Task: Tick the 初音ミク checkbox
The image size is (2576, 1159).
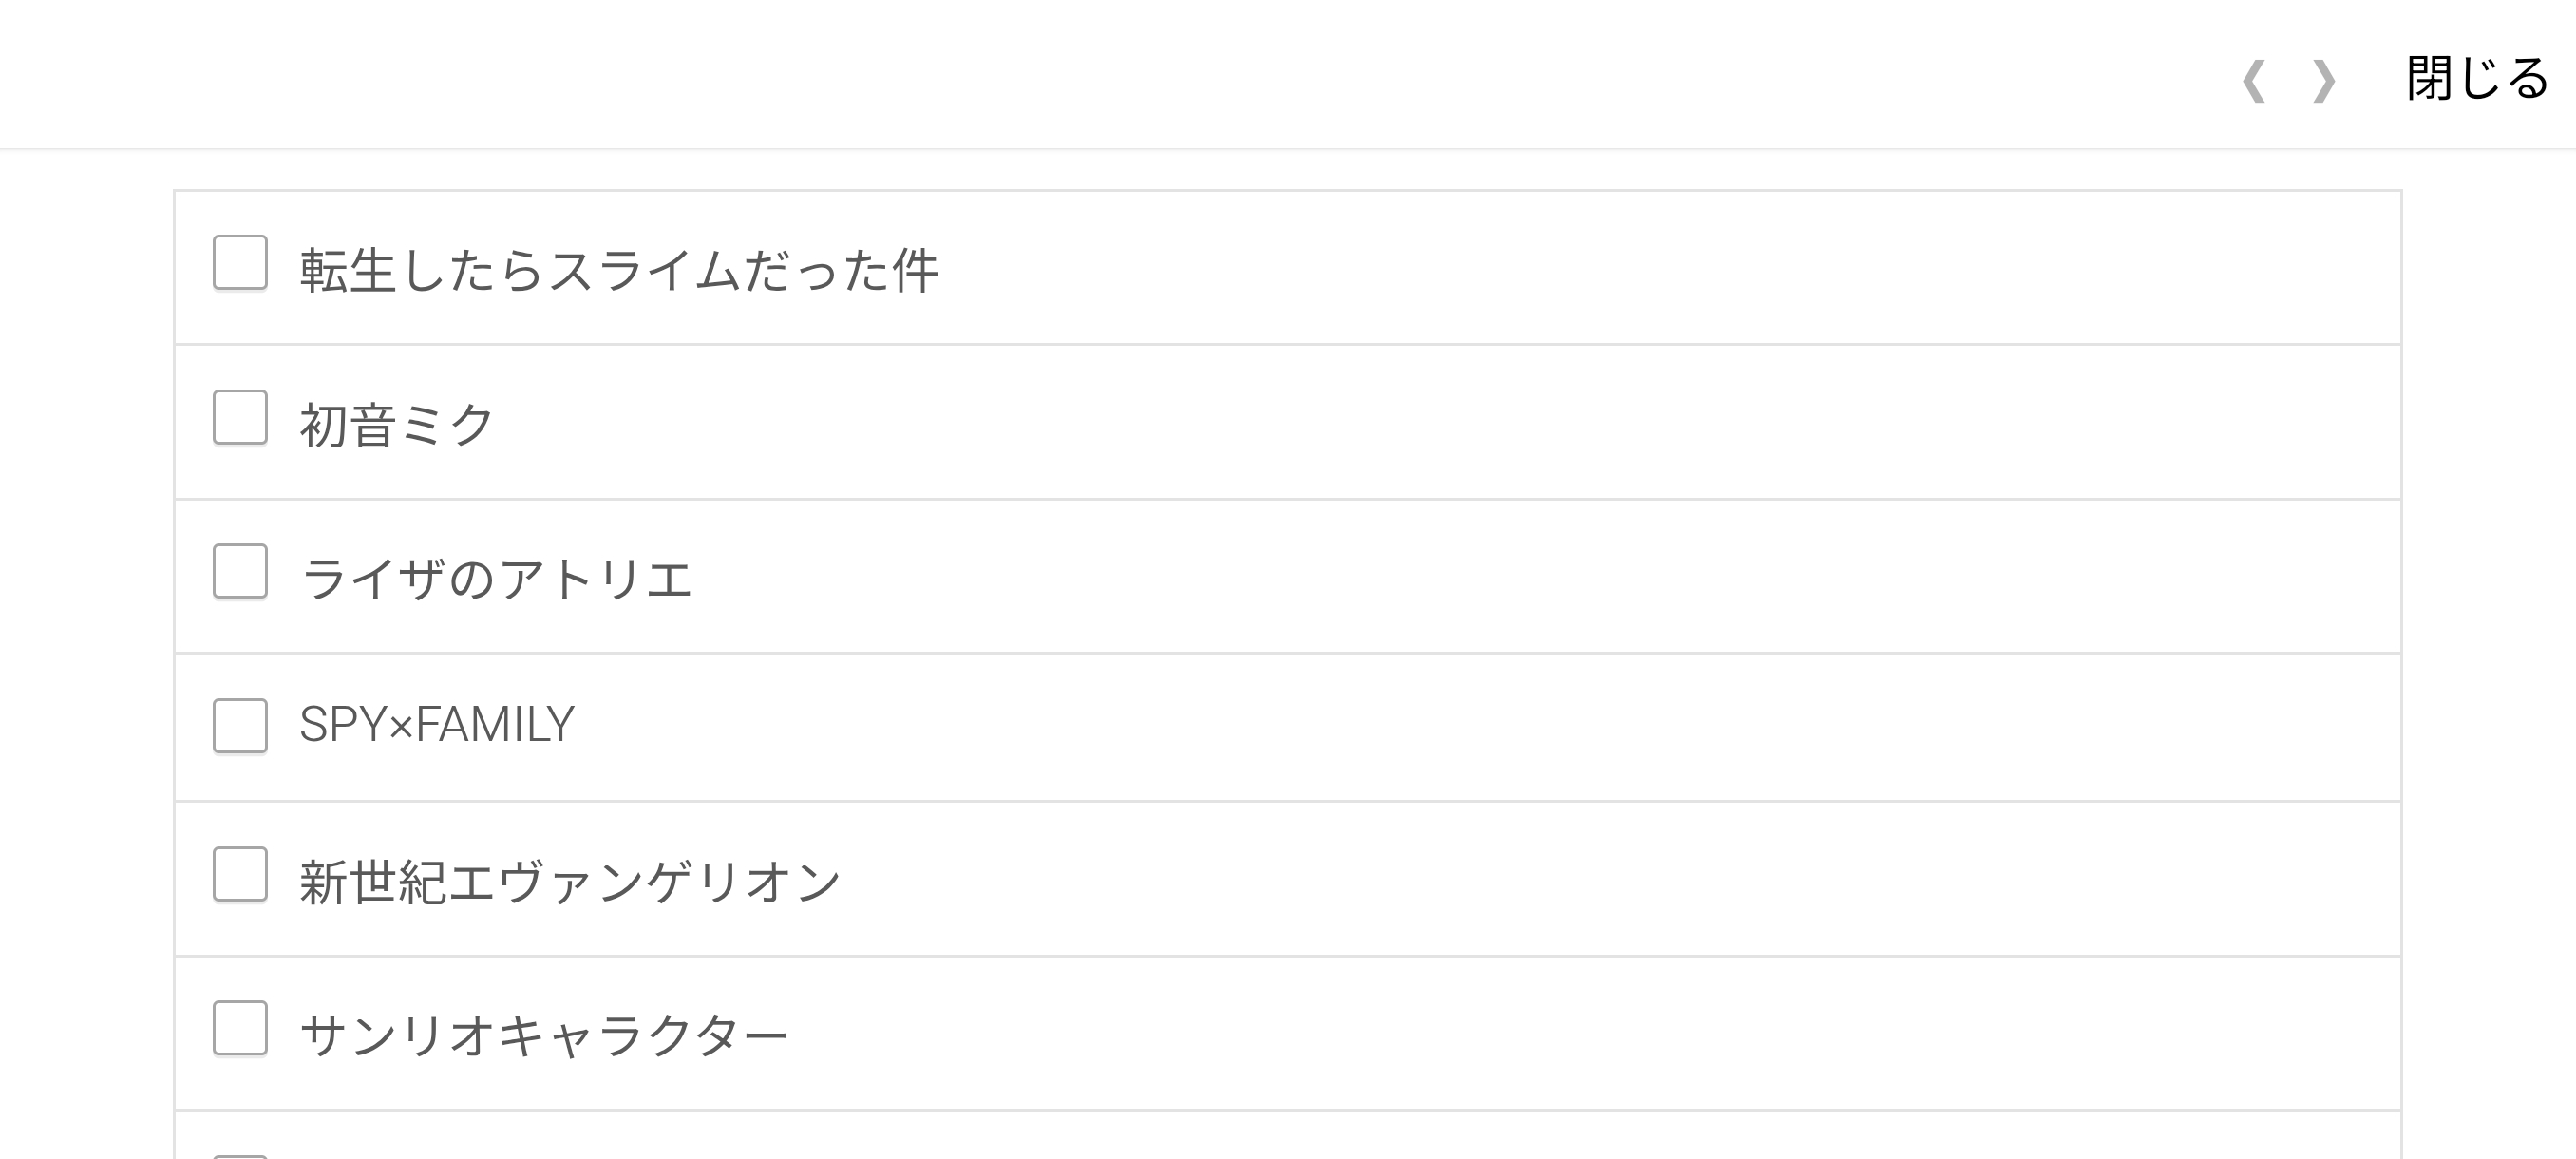Action: (240, 417)
